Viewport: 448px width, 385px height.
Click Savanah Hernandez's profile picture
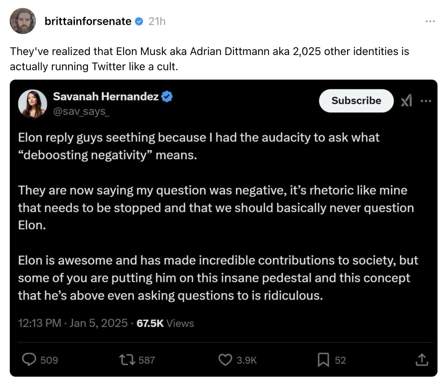tap(33, 104)
